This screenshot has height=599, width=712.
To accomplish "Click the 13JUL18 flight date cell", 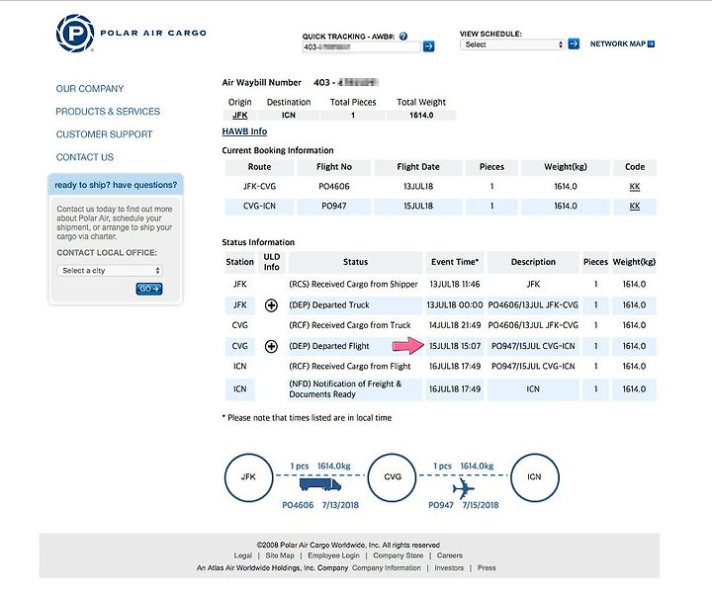I will tap(418, 187).
